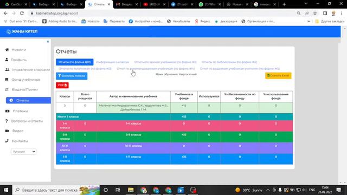Open File Explorer from the taskbar

pyautogui.click(x=131, y=190)
